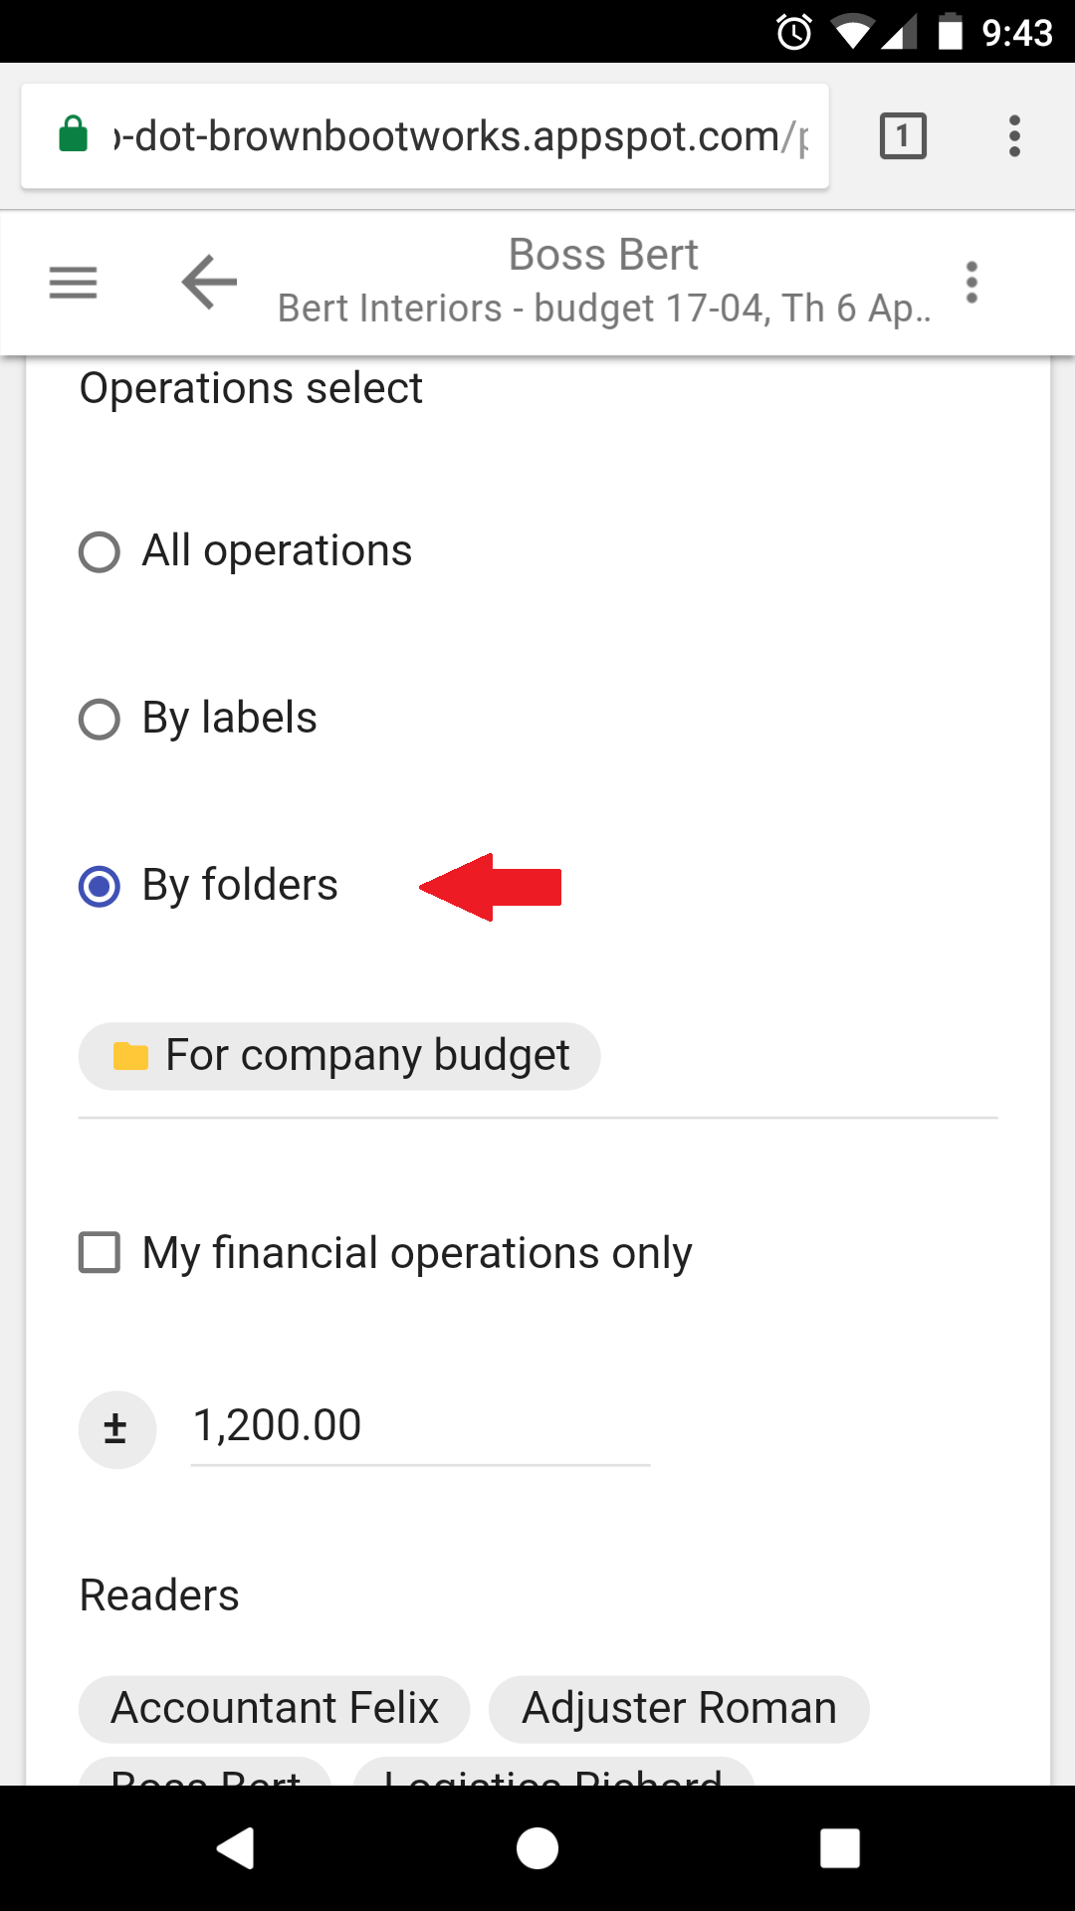Screen dimensions: 1075x1911
Task: Go back with the arrow icon
Action: pos(209,282)
